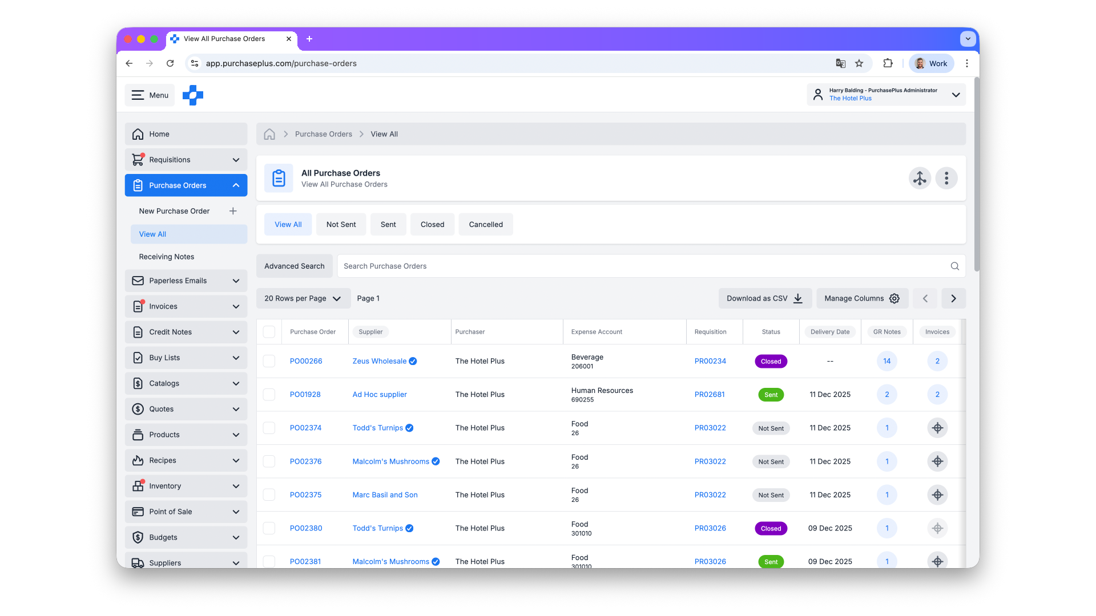The image size is (1096, 616).
Task: Click the PurchasePlus logo icon
Action: click(193, 95)
